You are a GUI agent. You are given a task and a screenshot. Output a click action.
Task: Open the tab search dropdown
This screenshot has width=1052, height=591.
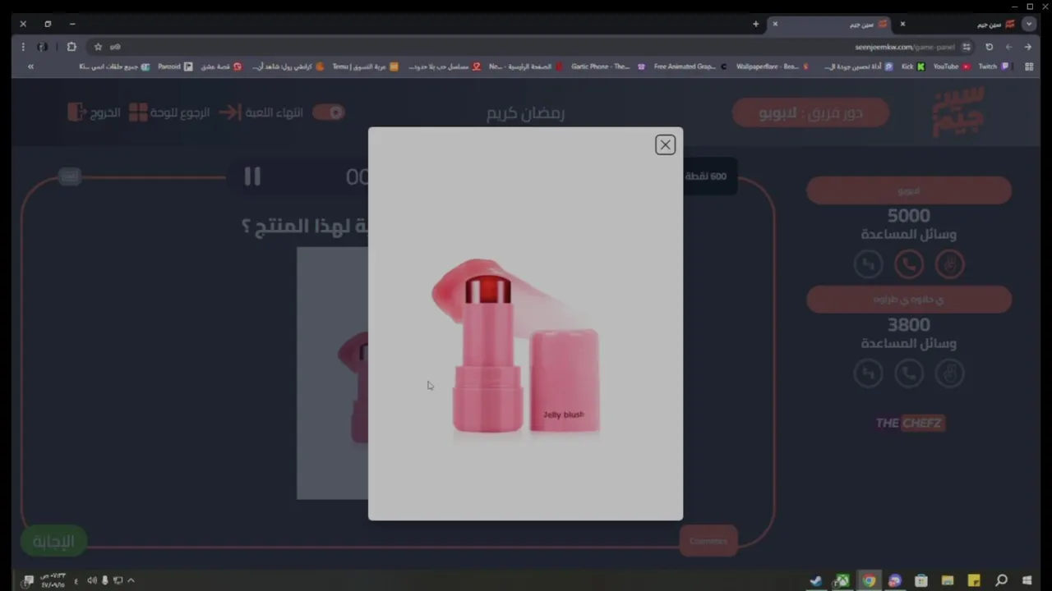pos(1028,24)
